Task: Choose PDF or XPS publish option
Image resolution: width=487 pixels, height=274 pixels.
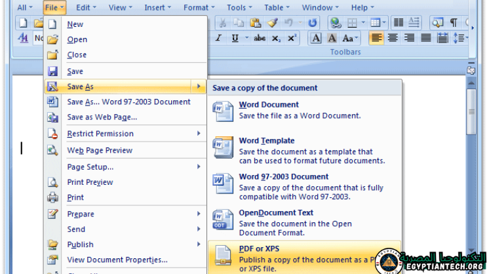Action: tap(305, 258)
